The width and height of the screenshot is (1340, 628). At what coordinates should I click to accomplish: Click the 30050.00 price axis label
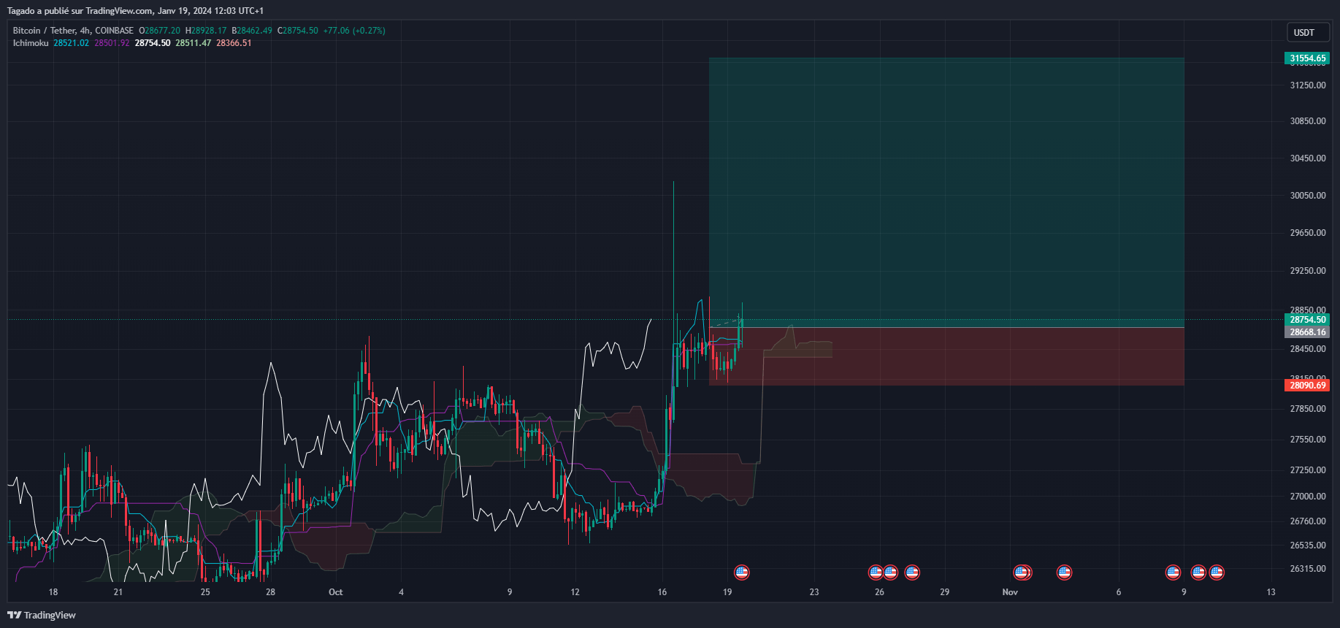[x=1308, y=196]
